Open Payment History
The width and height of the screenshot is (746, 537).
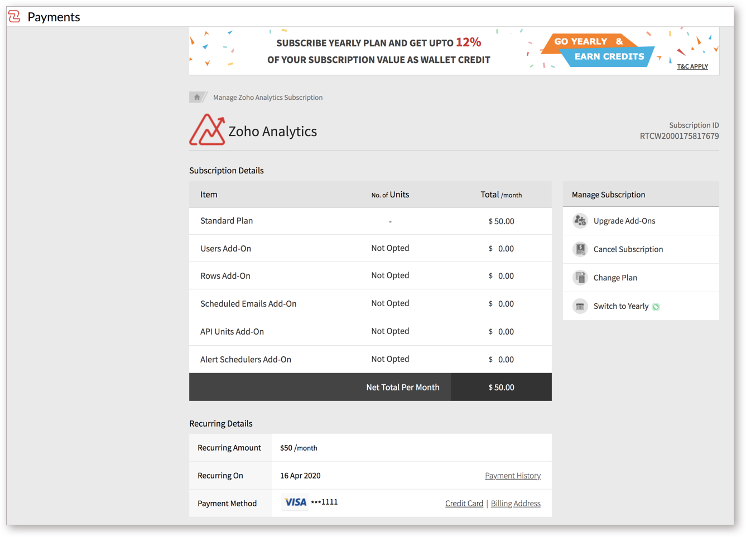tap(512, 475)
